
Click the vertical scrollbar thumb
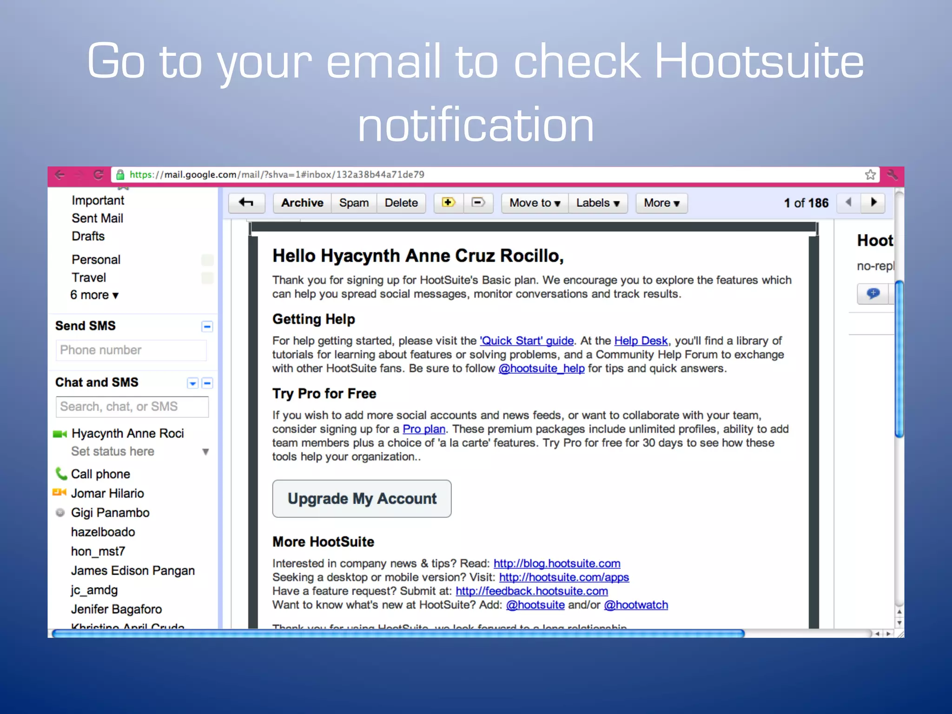point(899,359)
